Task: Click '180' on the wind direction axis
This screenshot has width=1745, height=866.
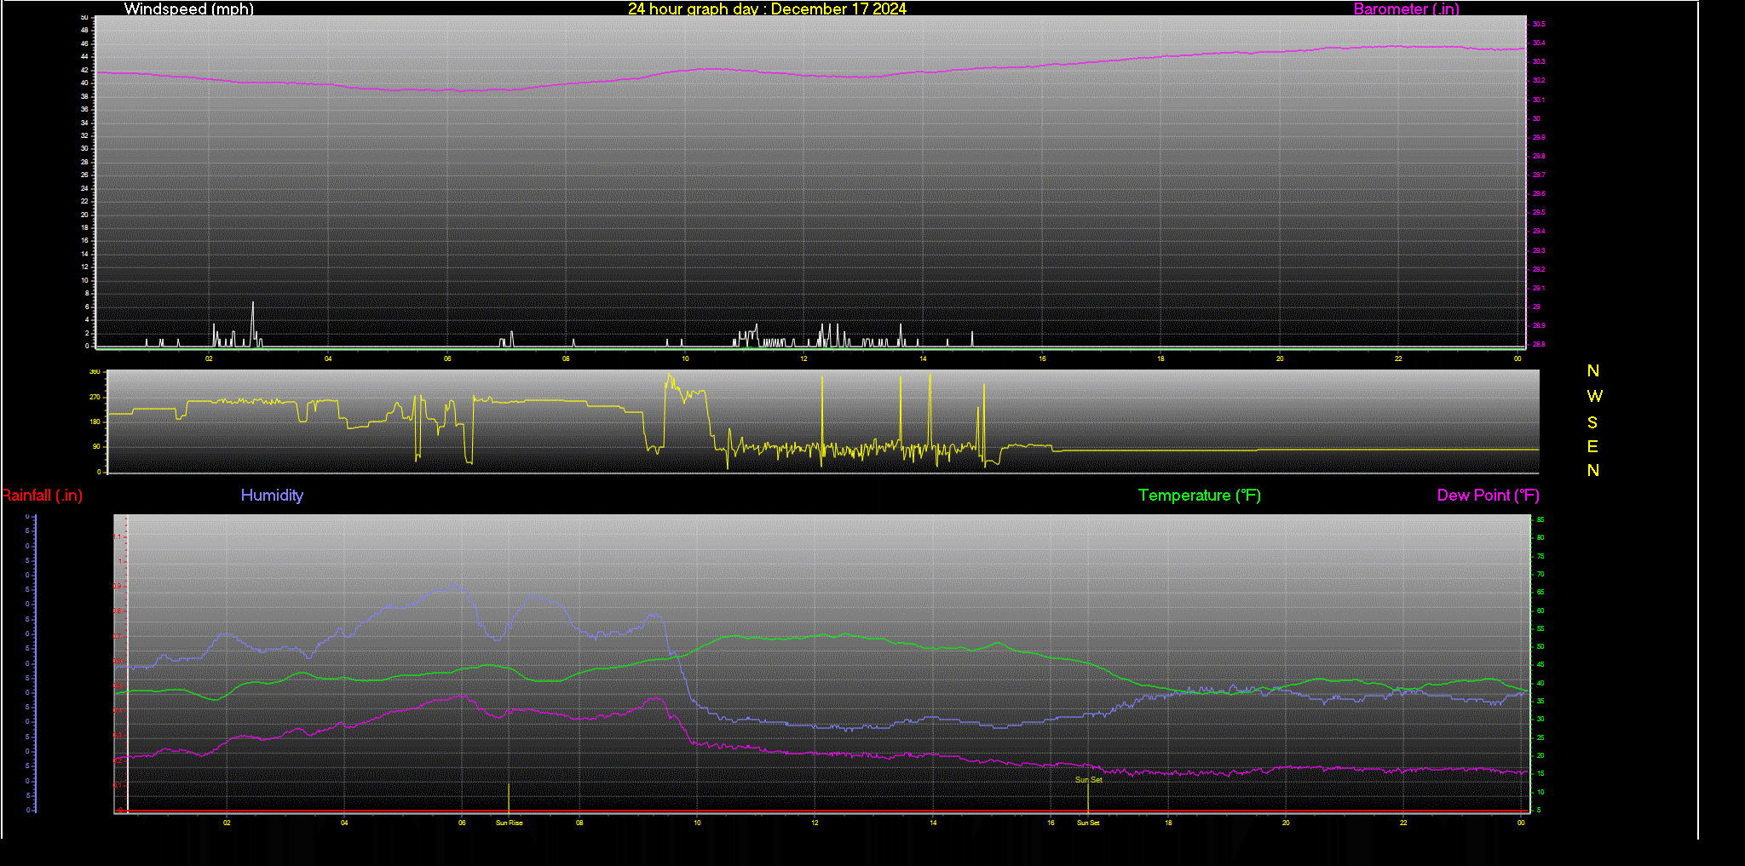Action: [95, 422]
